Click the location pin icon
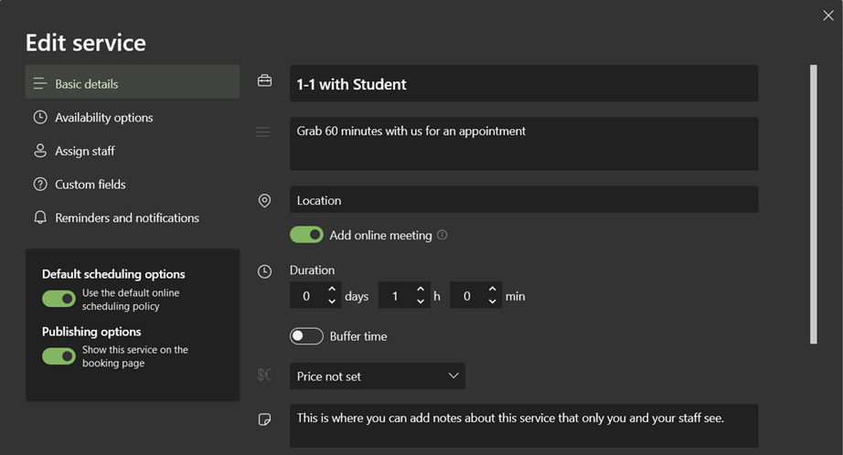 point(264,200)
